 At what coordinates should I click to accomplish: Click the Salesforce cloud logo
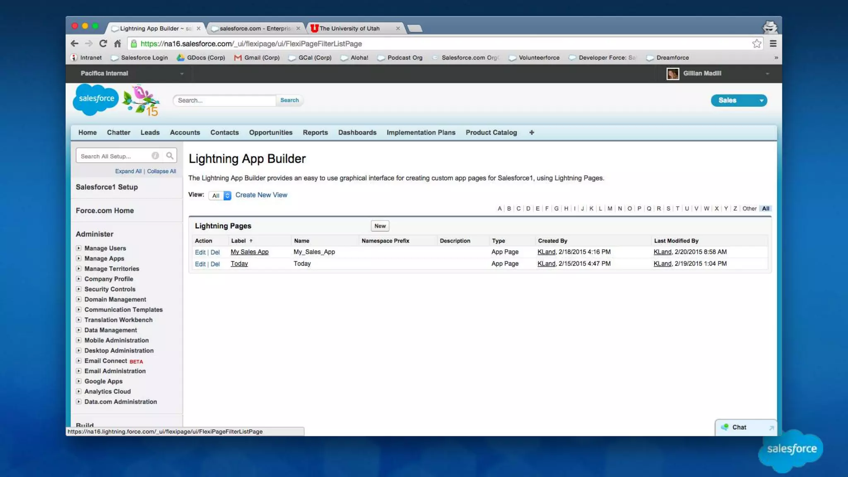[96, 99]
